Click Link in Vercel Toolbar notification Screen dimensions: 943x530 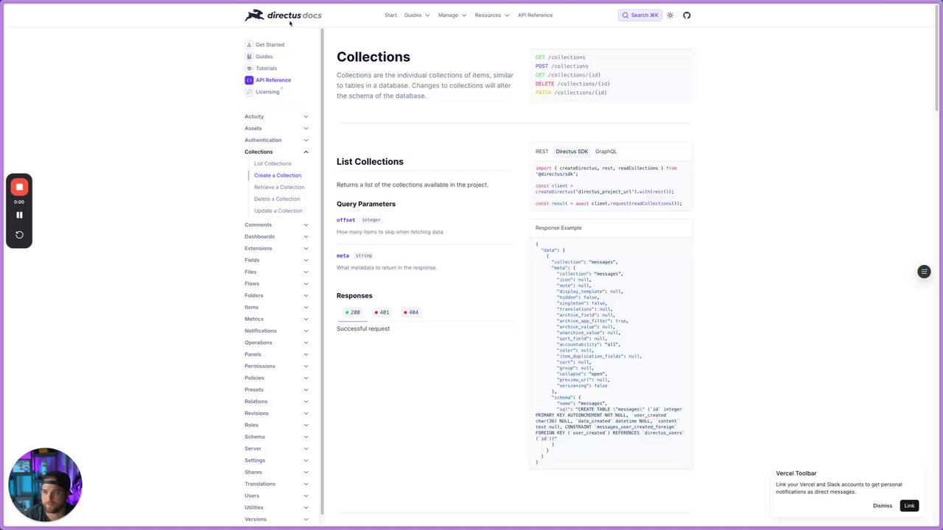pyautogui.click(x=909, y=506)
